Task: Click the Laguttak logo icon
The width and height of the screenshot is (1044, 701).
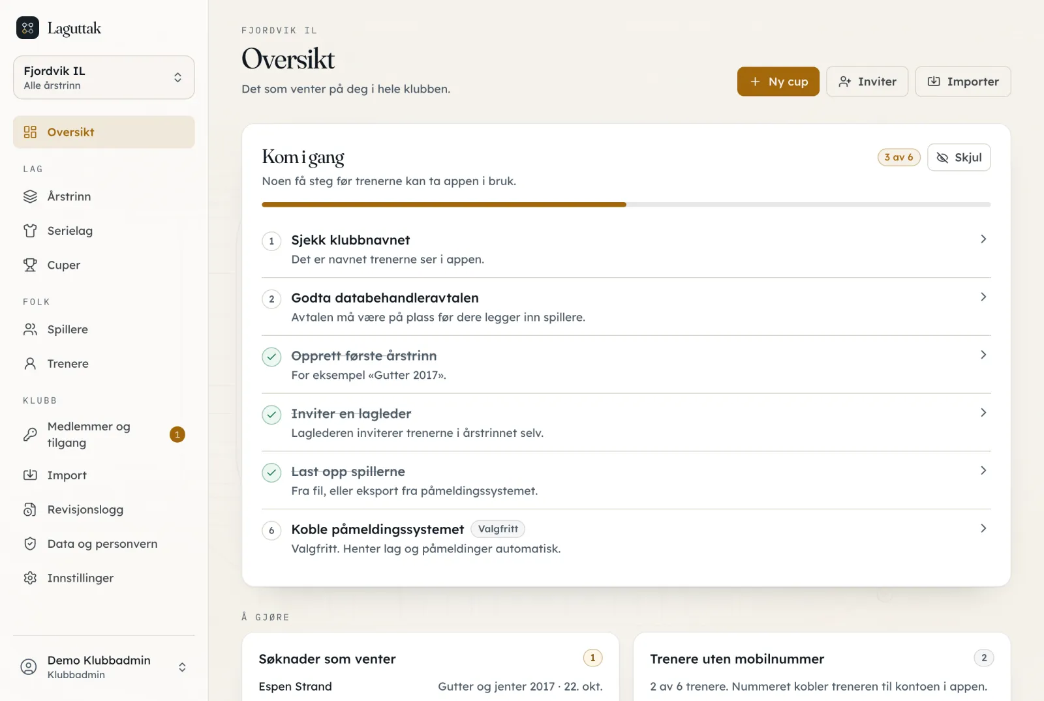Action: (x=27, y=28)
